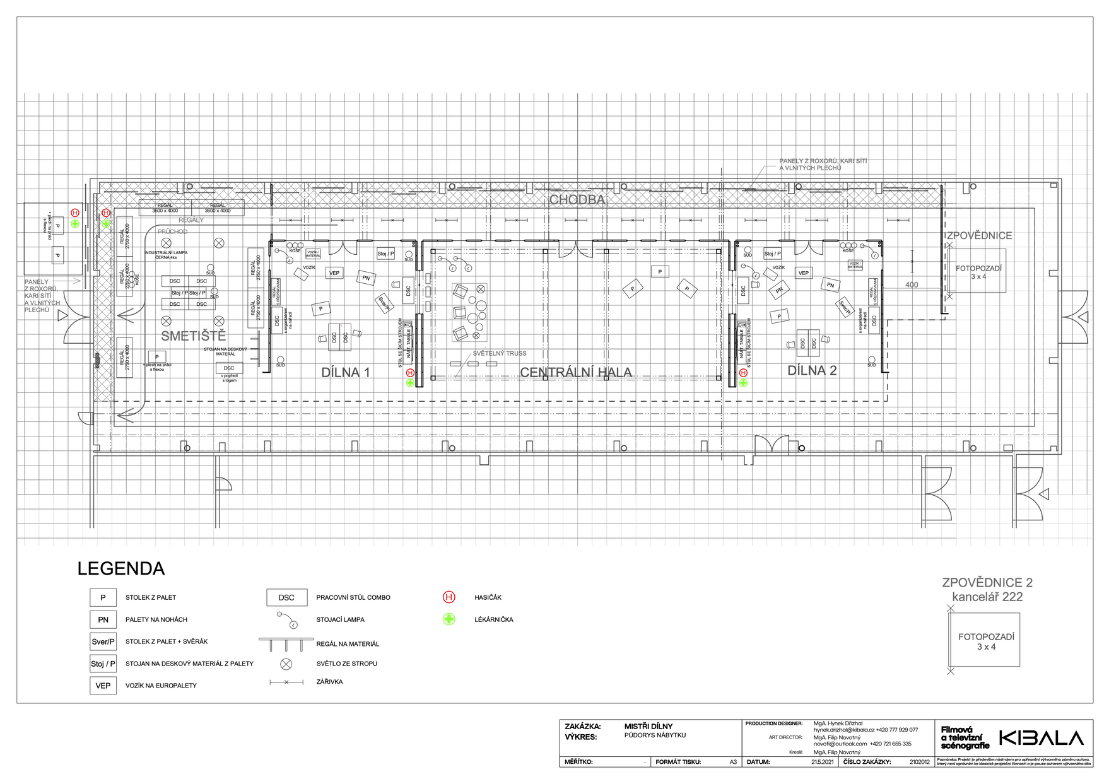1109x784 pixels.
Task: Click the fluorescent tube symbol in the legend
Action: point(286,682)
